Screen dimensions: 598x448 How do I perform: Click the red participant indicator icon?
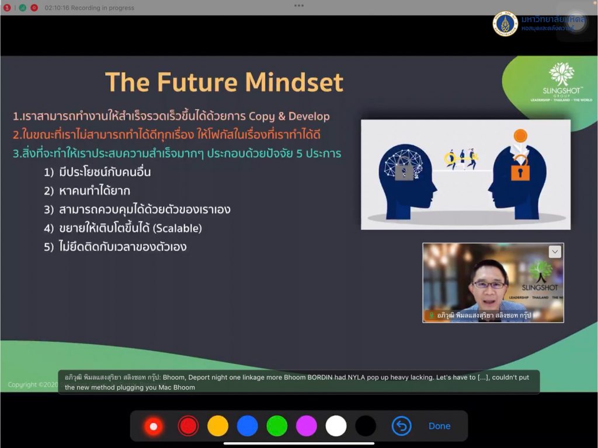coord(7,8)
